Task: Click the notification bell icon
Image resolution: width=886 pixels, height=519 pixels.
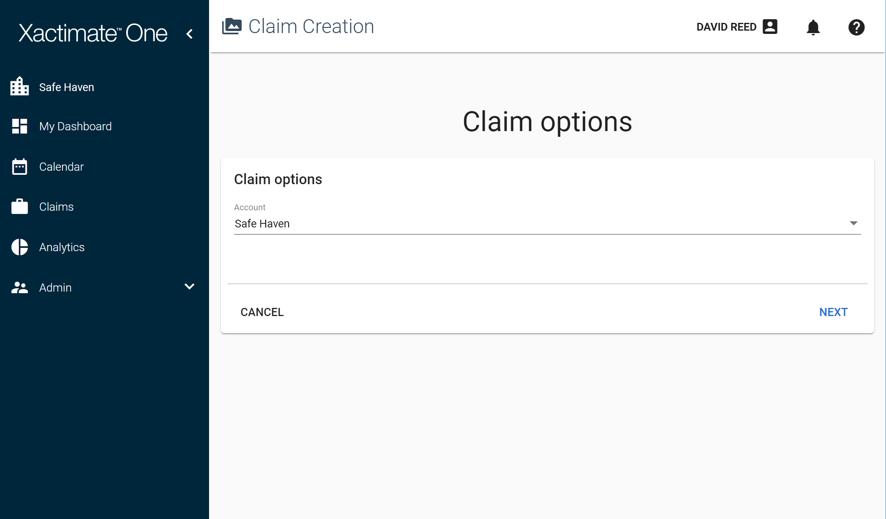Action: click(x=813, y=27)
